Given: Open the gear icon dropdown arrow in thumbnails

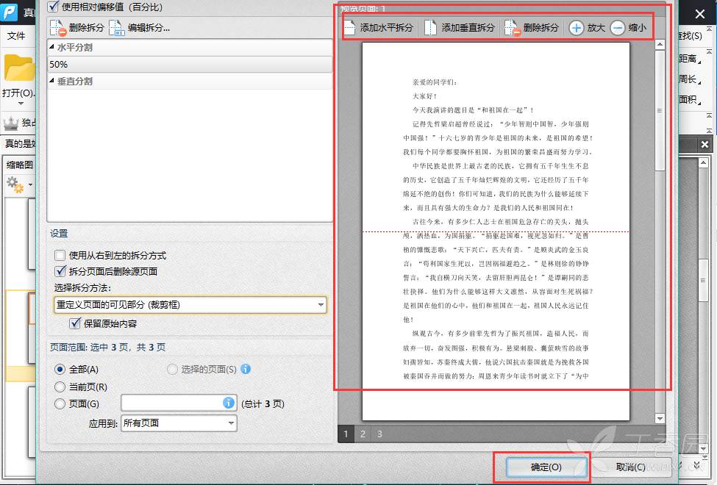Looking at the screenshot, I should click(30, 185).
